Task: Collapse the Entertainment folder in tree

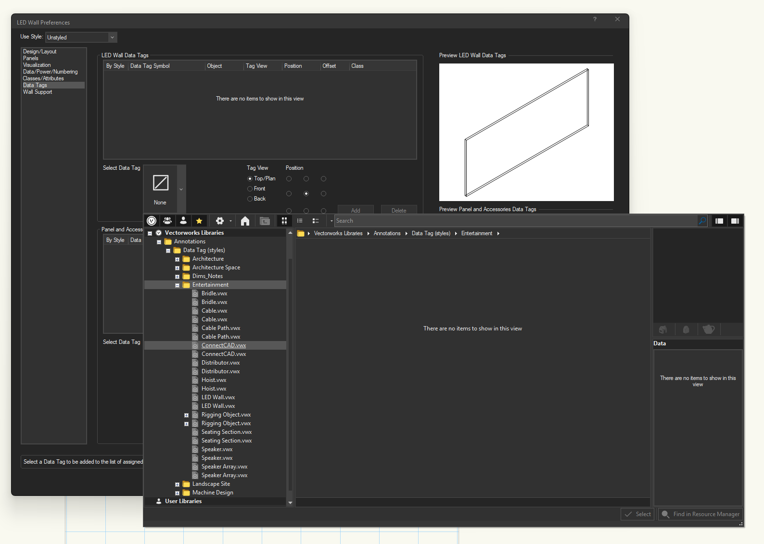Action: [x=177, y=285]
